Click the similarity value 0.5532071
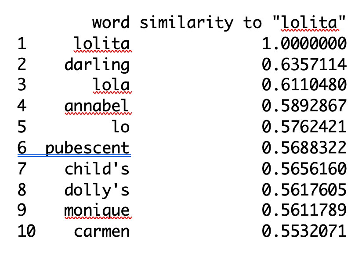Image resolution: width=362 pixels, height=256 pixels. (304, 231)
